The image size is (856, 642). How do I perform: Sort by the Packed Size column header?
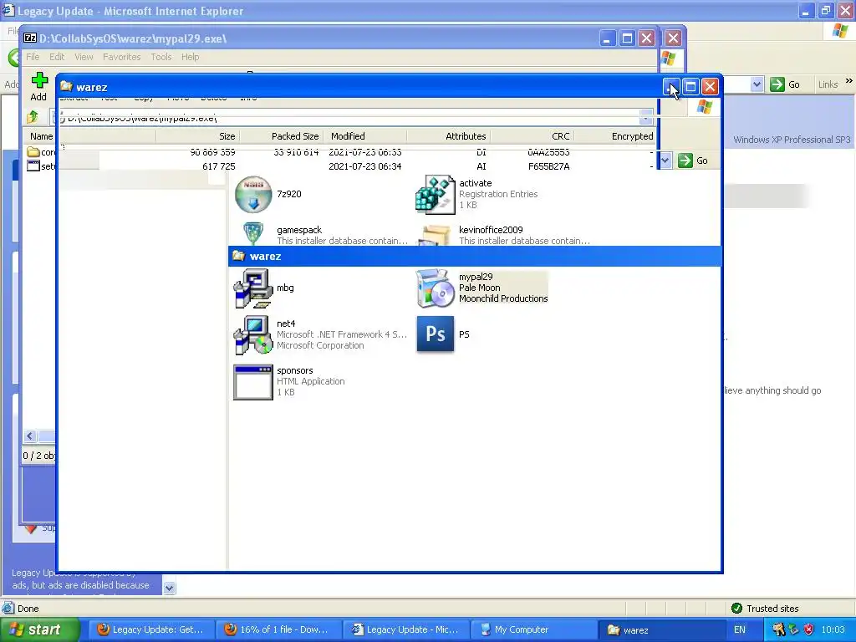(x=282, y=136)
